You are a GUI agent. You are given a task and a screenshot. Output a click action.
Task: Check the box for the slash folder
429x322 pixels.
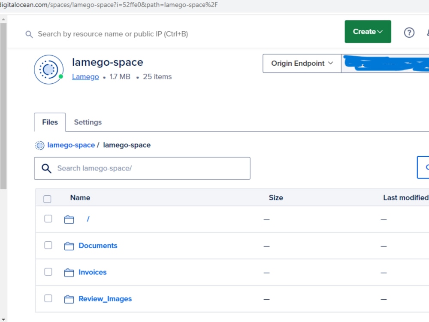click(48, 219)
